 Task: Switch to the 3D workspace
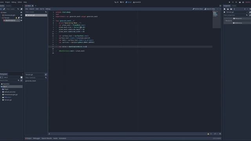(x=122, y=2)
